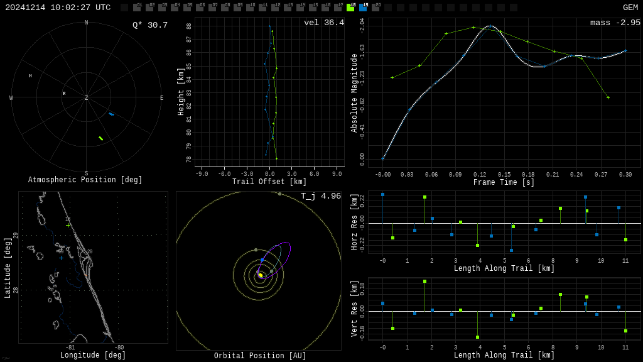Click the GEM shower label
Screen dimensions: 643x362
coord(630,8)
